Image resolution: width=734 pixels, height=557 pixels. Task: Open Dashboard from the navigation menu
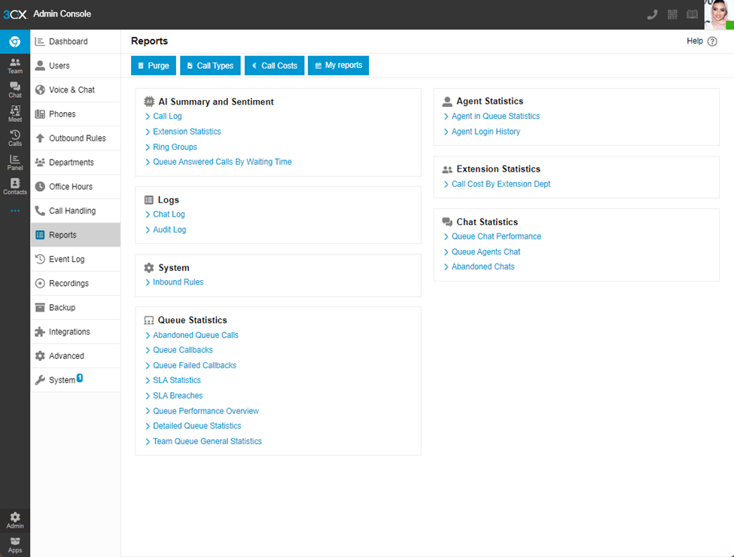click(x=68, y=41)
